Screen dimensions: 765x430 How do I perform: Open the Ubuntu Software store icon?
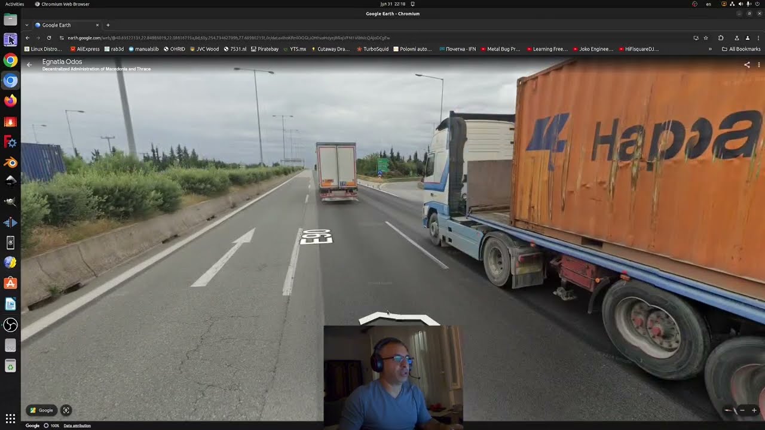pyautogui.click(x=10, y=283)
